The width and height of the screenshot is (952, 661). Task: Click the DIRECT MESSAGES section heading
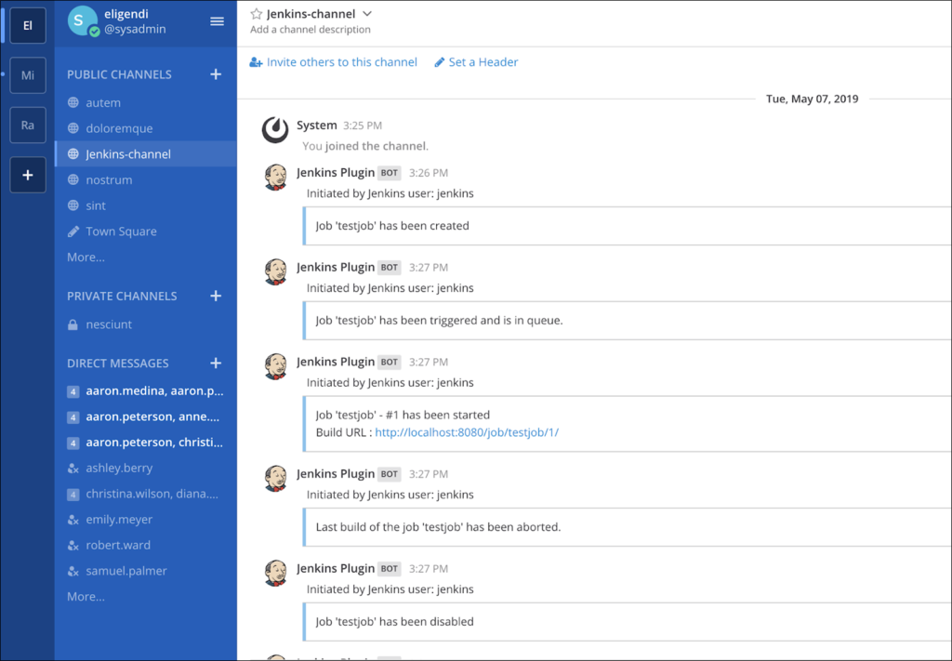click(118, 364)
